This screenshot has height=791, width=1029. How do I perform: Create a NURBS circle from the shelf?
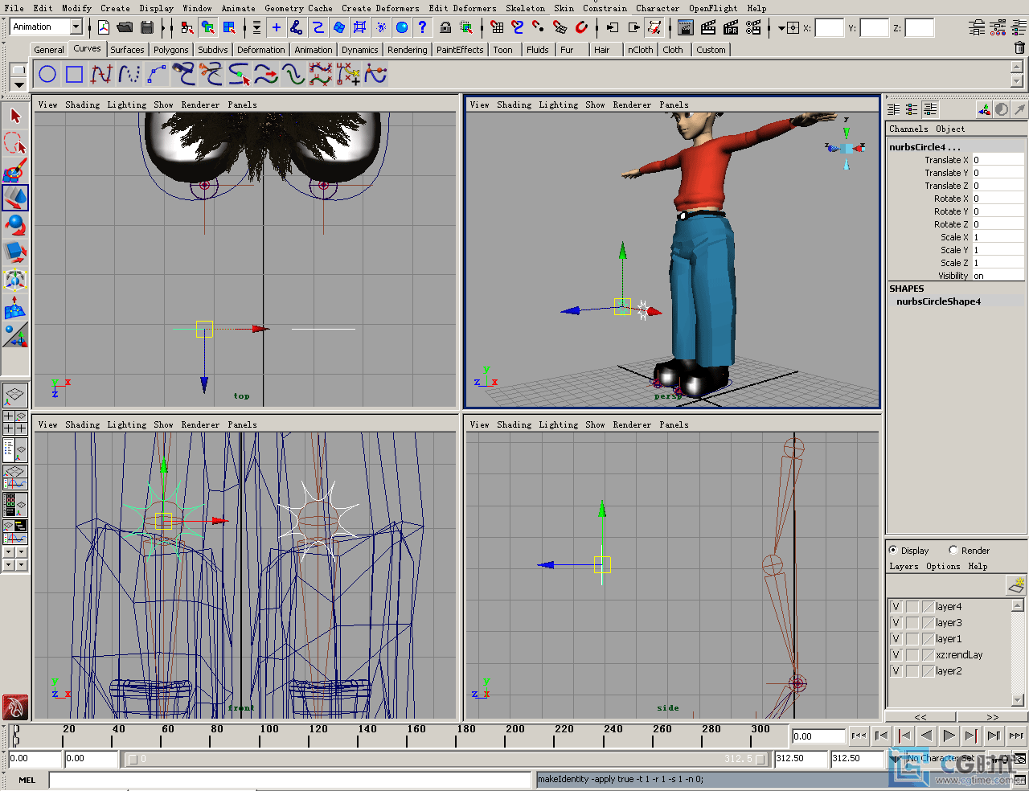click(47, 75)
